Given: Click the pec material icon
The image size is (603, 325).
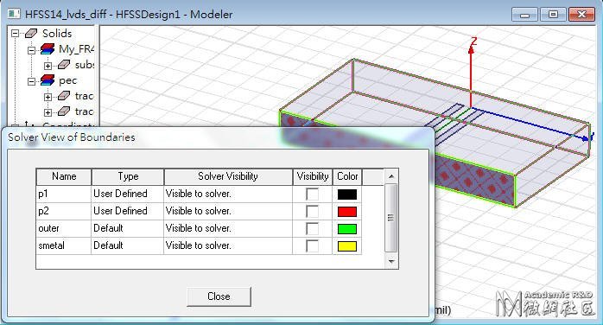Looking at the screenshot, I should pos(48,80).
